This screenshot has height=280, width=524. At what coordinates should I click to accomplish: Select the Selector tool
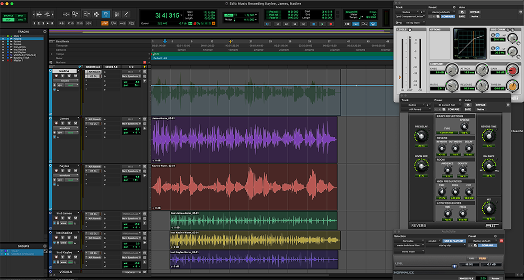tap(95, 14)
